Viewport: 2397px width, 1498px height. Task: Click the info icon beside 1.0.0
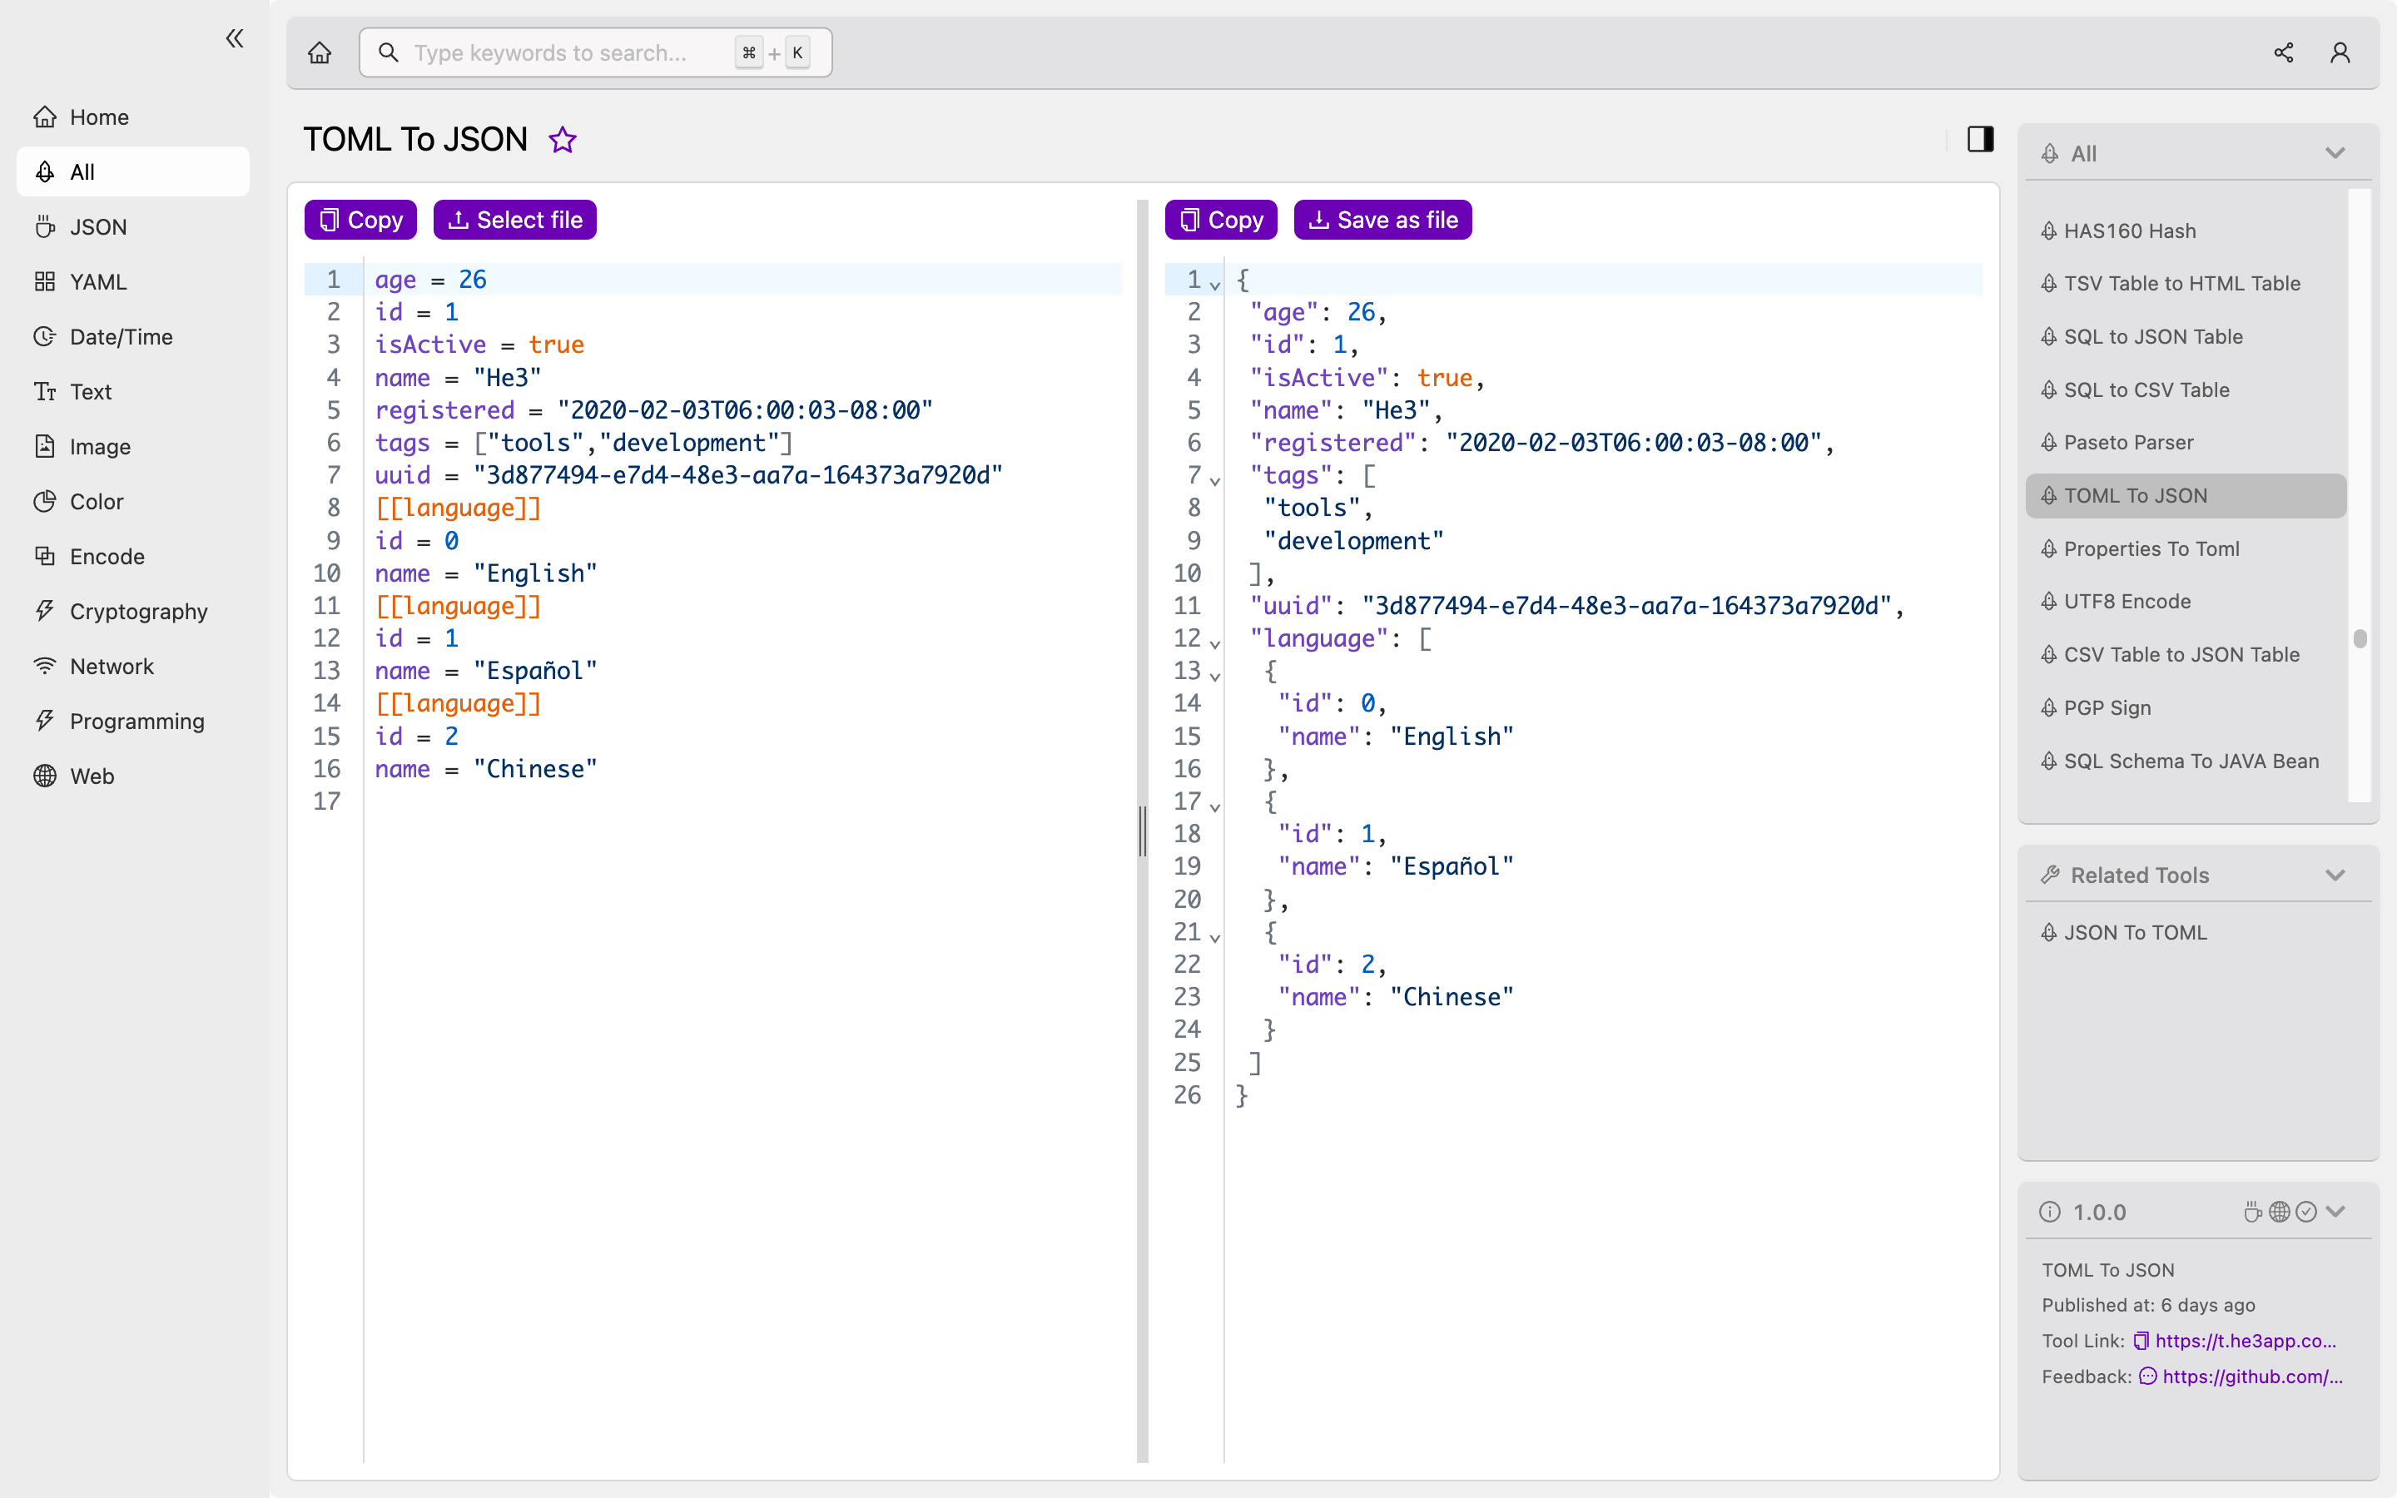tap(2049, 1212)
